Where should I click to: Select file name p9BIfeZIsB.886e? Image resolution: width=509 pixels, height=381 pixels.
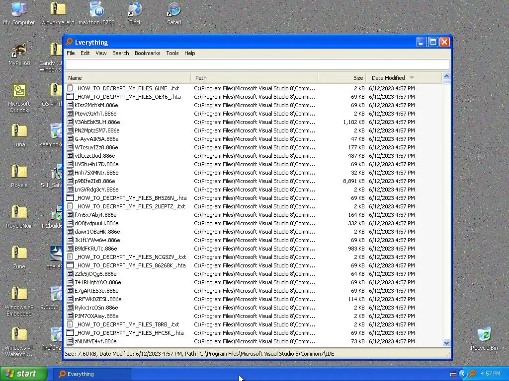95,181
